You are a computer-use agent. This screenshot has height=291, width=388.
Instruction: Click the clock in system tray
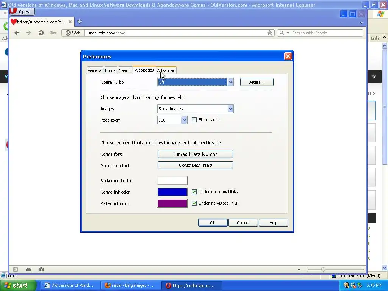374,285
